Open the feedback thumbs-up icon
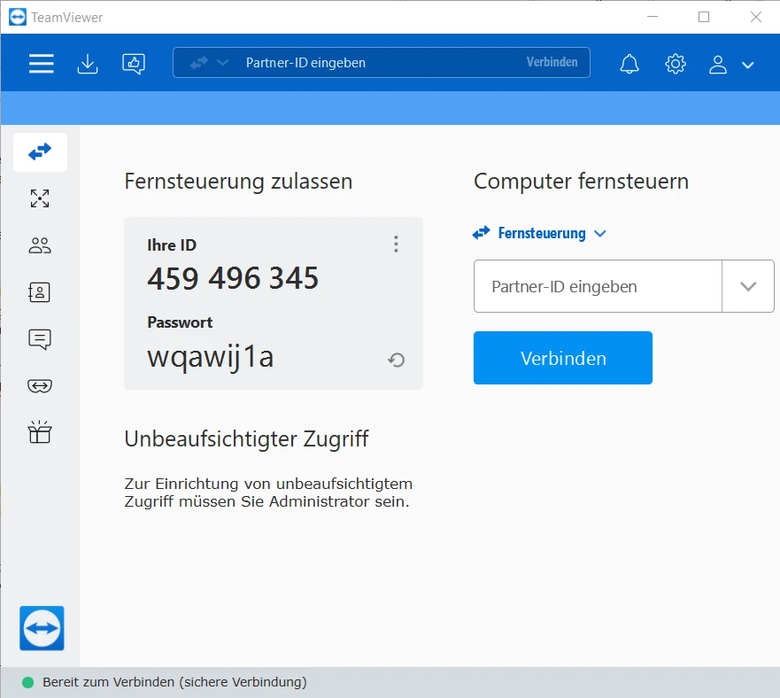This screenshot has width=780, height=698. click(x=134, y=64)
